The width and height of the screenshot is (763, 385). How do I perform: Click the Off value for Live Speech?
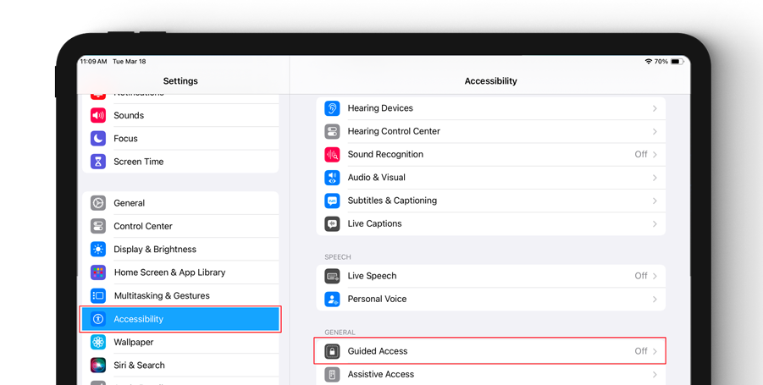[x=641, y=276]
